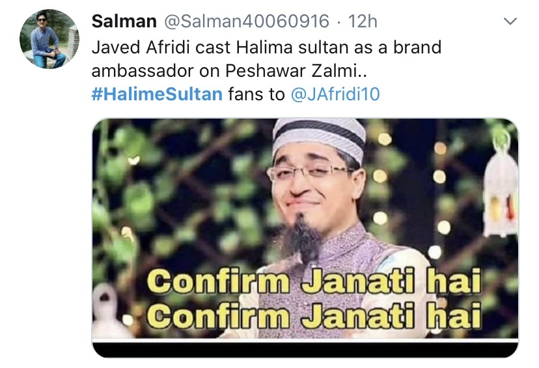Screen dimensions: 539x368
Task: Click the display name Salman
Action: pyautogui.click(x=124, y=21)
